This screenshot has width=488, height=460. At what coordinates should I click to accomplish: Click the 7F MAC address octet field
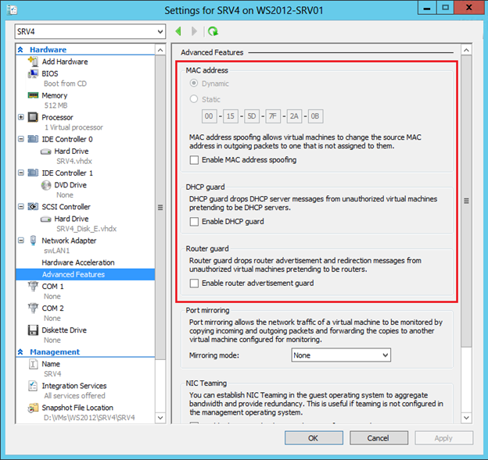click(273, 116)
